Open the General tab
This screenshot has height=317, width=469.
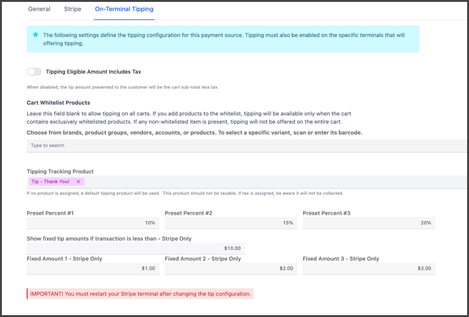pos(39,9)
